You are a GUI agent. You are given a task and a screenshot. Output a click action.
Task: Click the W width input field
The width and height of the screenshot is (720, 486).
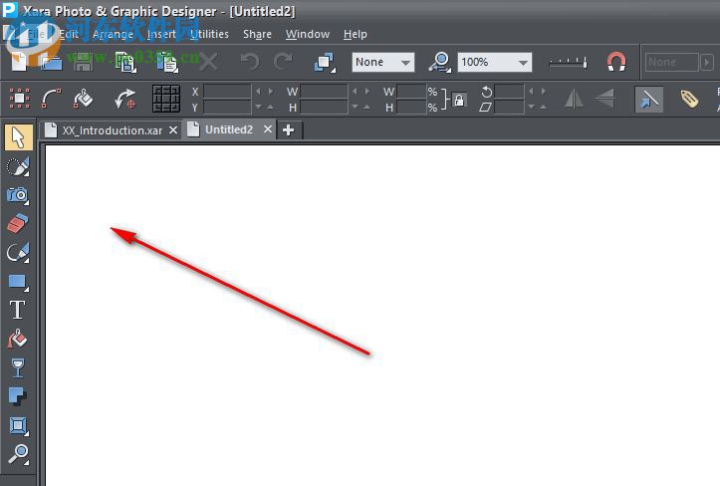[324, 92]
